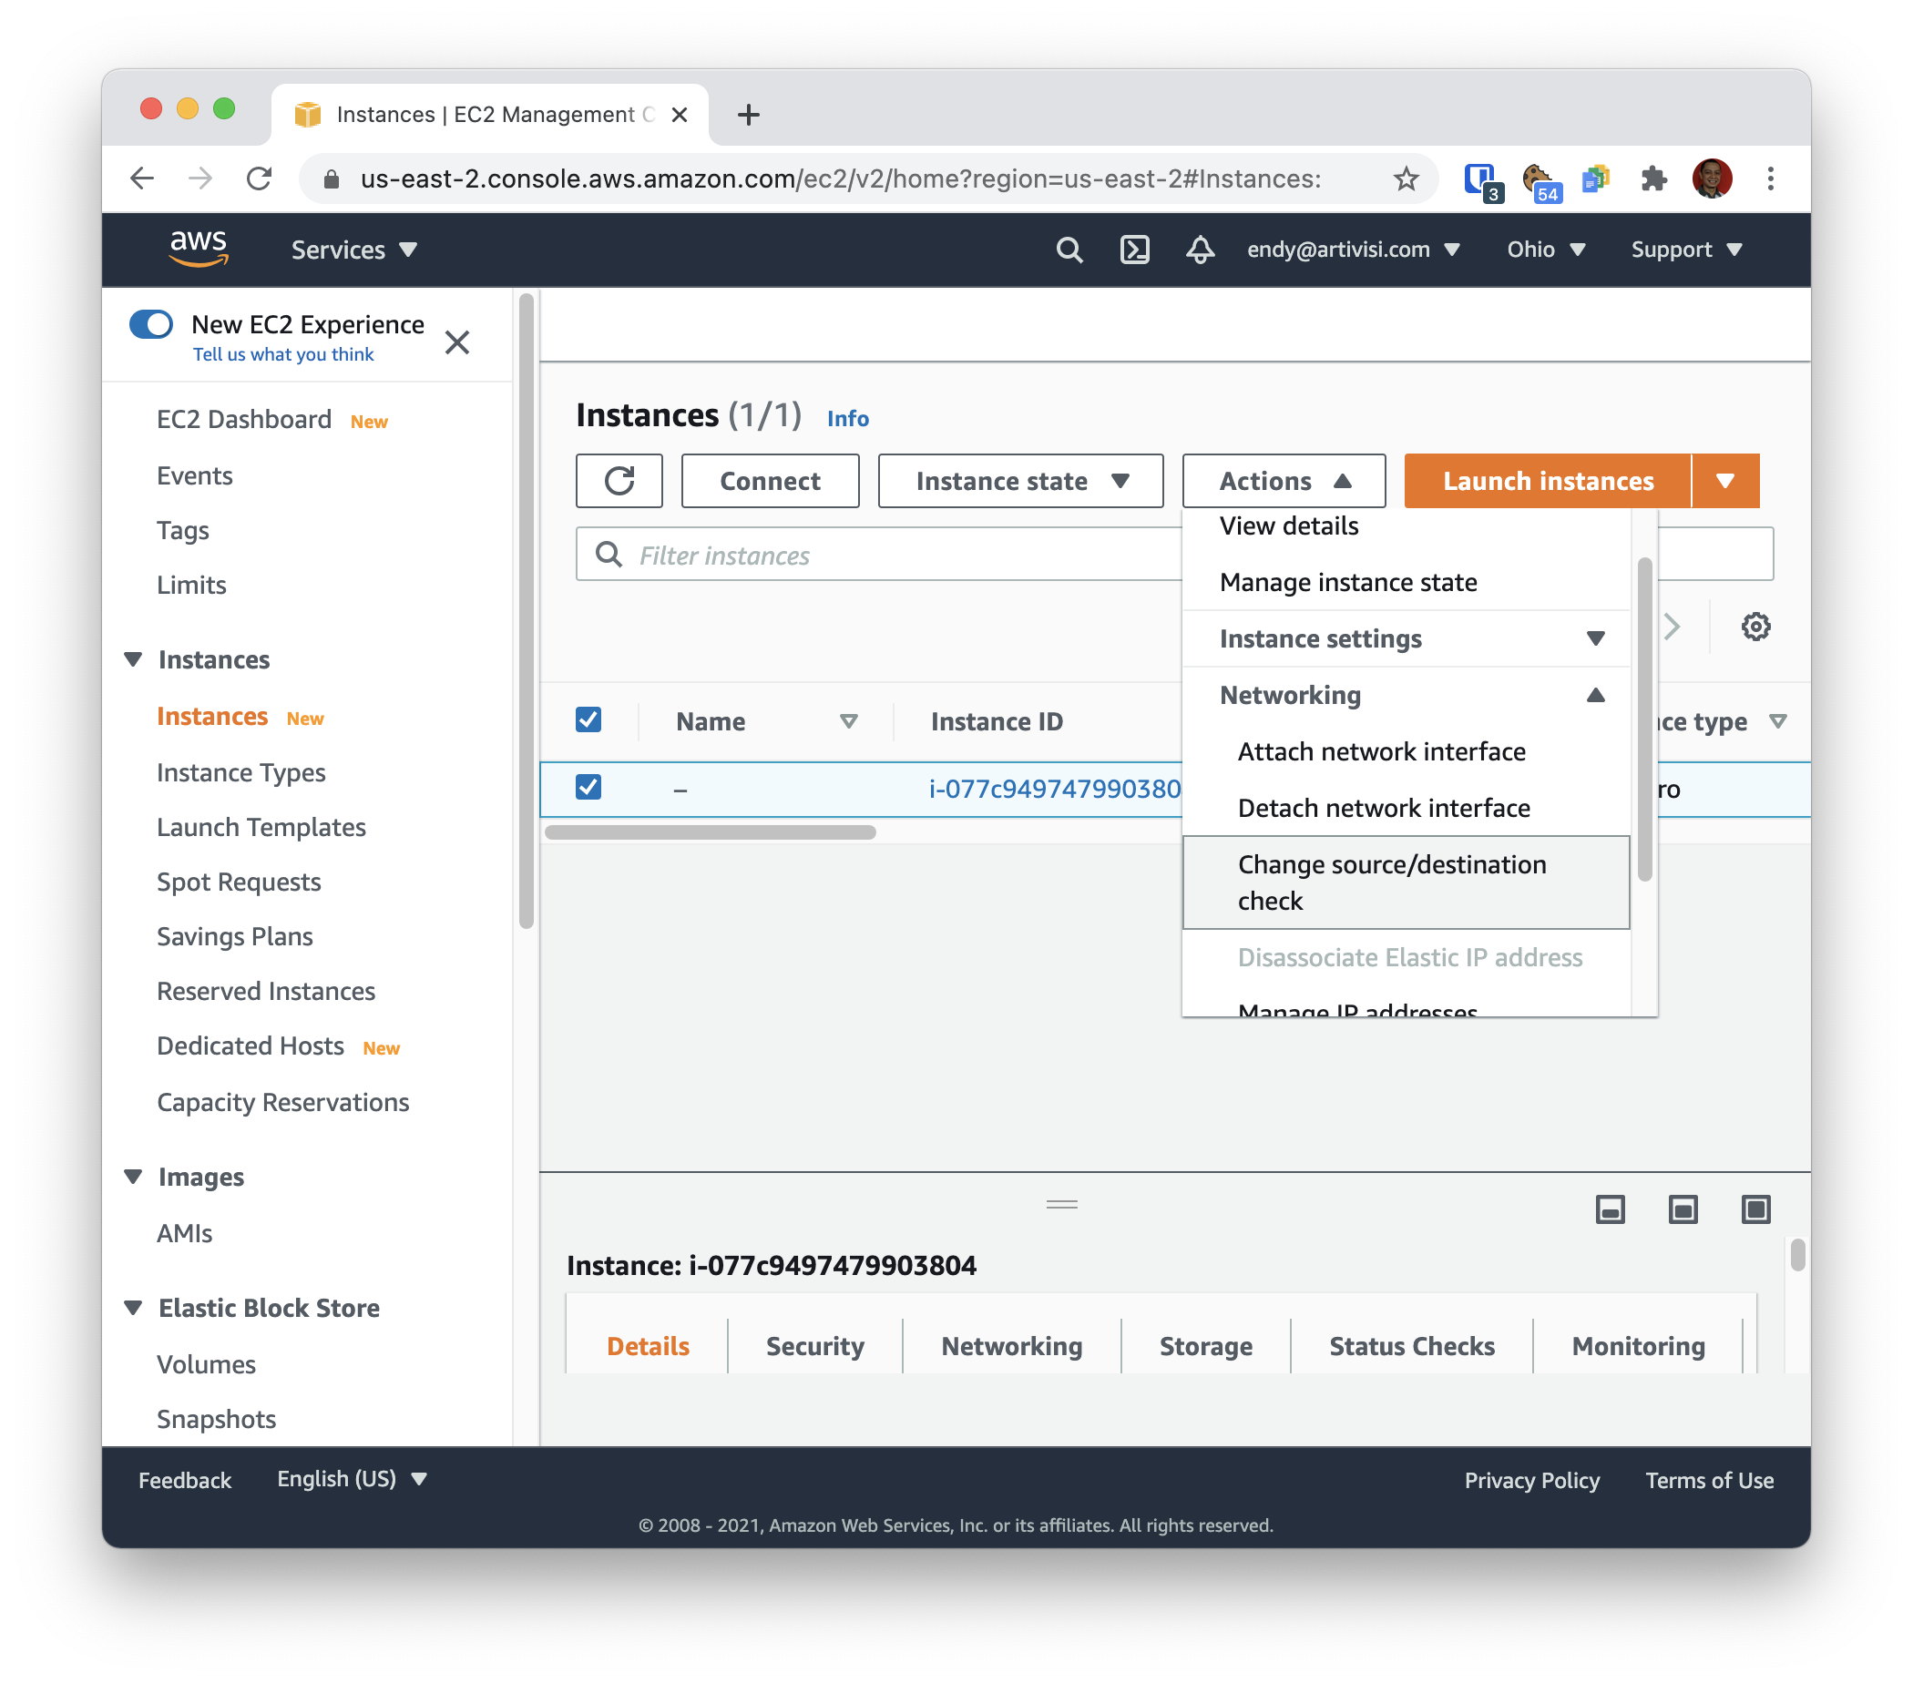This screenshot has width=1913, height=1683.
Task: Click the Actions menu vertical scrollbar
Action: pos(1644,719)
